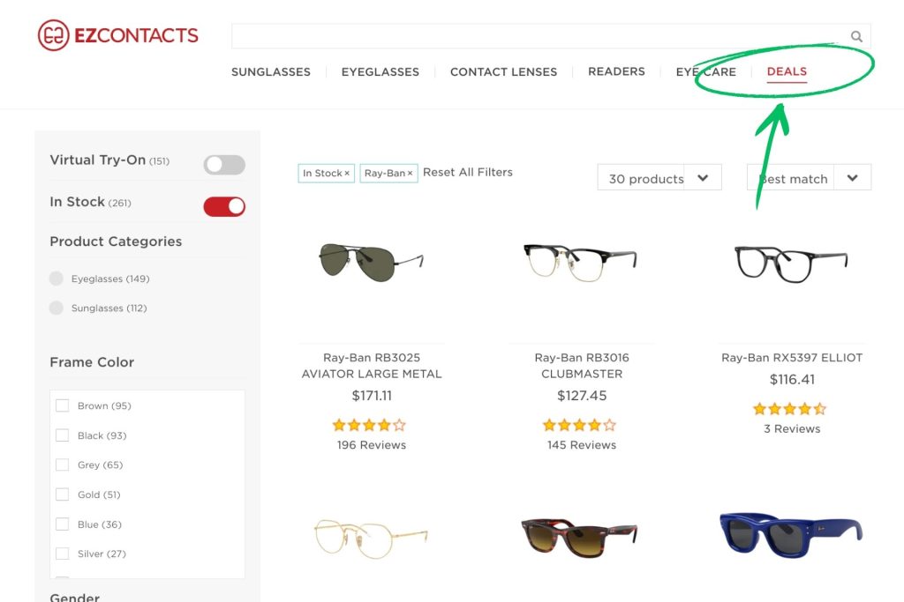904x602 pixels.
Task: Open the Contact Lenses menu
Action: point(503,72)
